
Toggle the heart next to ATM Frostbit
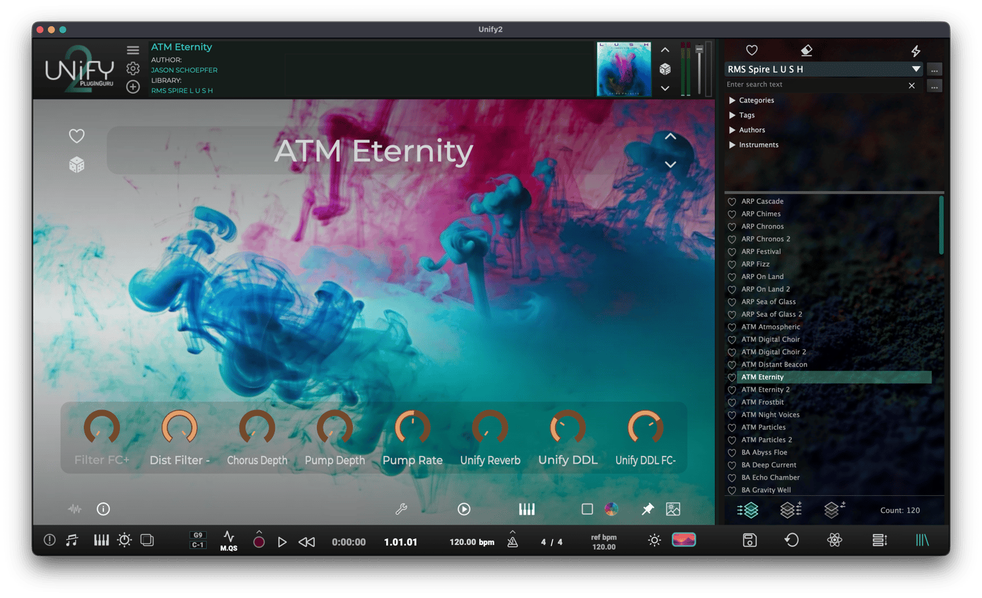(x=732, y=403)
